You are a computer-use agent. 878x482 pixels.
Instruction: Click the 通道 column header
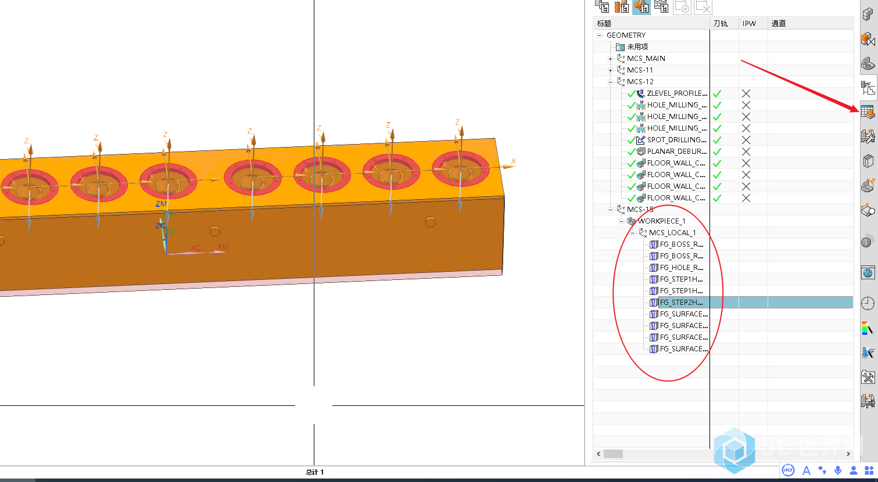coord(811,23)
